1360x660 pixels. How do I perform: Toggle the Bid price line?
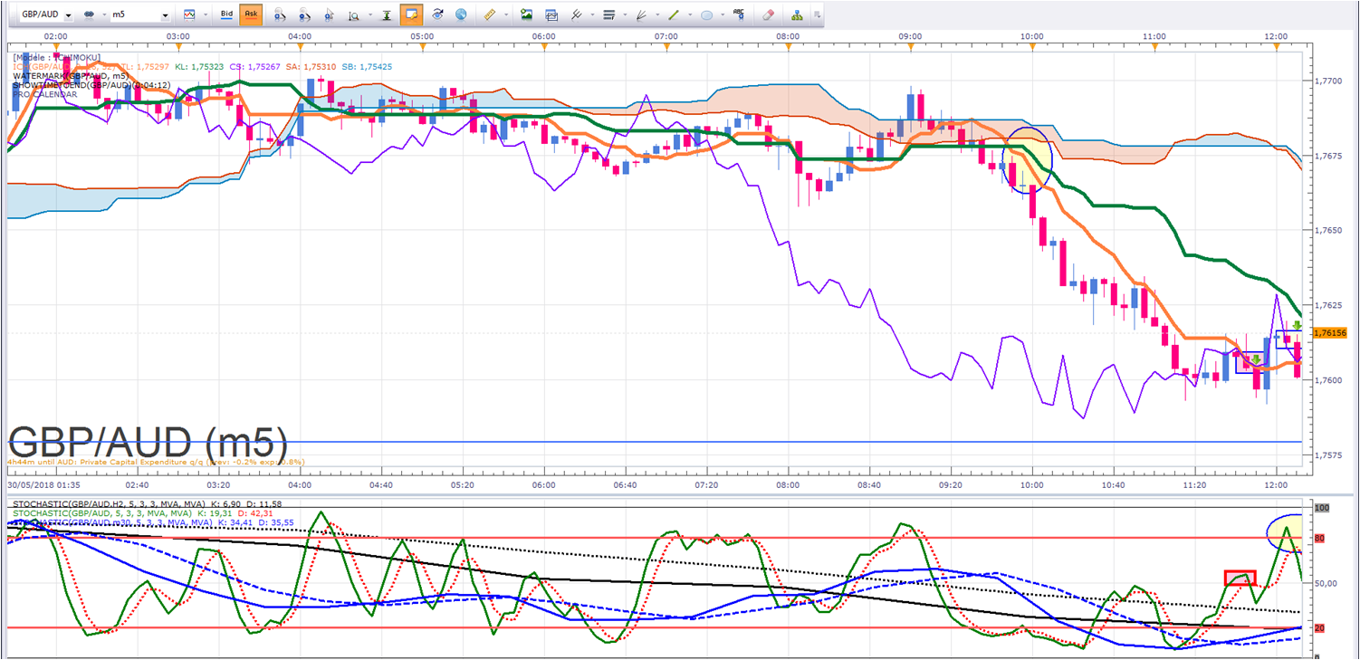coord(228,15)
